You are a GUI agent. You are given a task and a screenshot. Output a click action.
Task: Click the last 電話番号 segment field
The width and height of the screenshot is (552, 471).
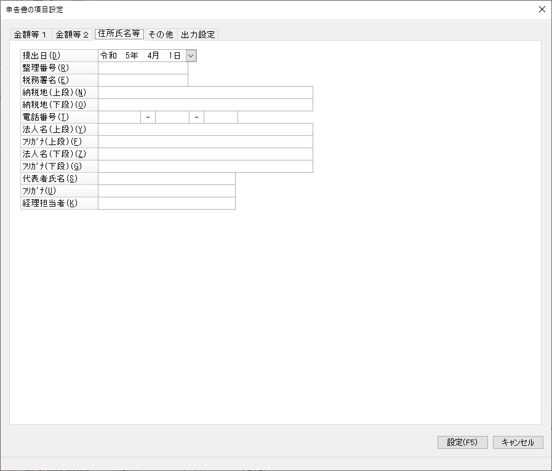click(x=220, y=117)
